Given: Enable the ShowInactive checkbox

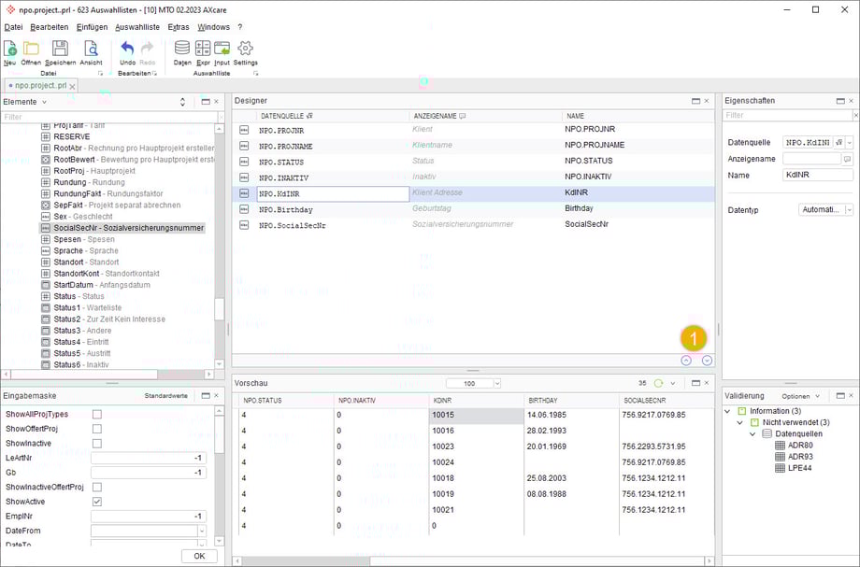Looking at the screenshot, I should pyautogui.click(x=97, y=443).
